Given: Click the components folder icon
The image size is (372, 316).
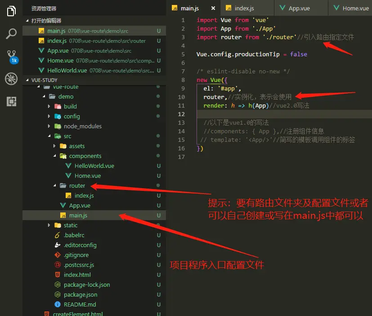Looking at the screenshot, I should pyautogui.click(x=63, y=156).
